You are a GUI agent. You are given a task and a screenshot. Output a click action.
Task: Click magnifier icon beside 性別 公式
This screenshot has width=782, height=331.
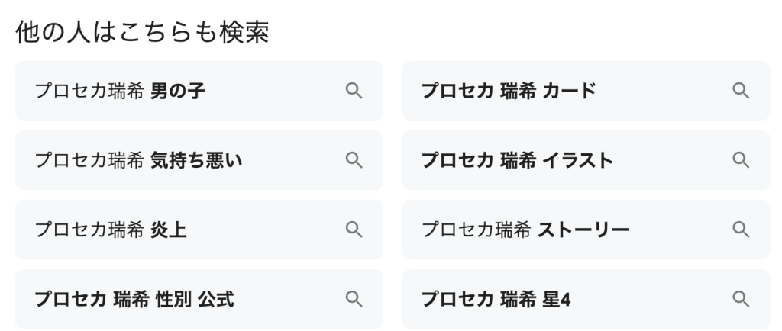pyautogui.click(x=354, y=299)
